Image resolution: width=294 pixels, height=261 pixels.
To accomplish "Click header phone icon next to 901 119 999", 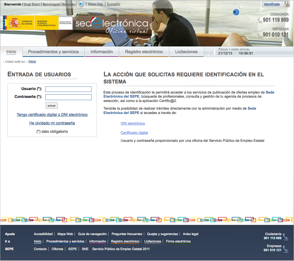I will click(x=260, y=20).
